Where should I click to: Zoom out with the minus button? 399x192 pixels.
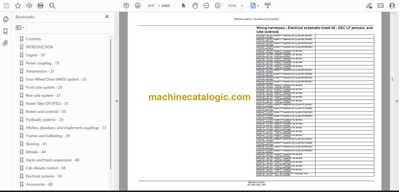click(x=206, y=6)
